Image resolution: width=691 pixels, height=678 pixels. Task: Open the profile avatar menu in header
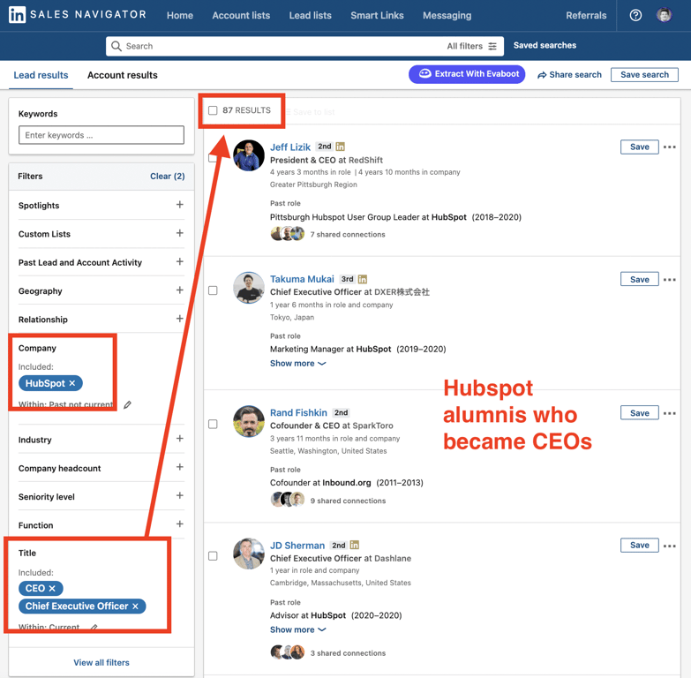point(665,15)
